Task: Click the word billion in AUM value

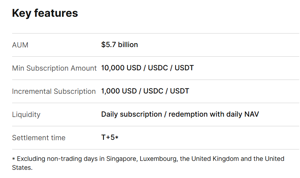Action: (128, 45)
